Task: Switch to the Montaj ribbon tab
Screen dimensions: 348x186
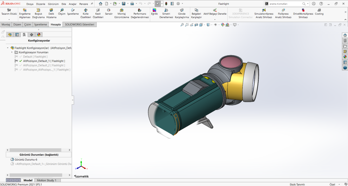Action: pos(6,25)
